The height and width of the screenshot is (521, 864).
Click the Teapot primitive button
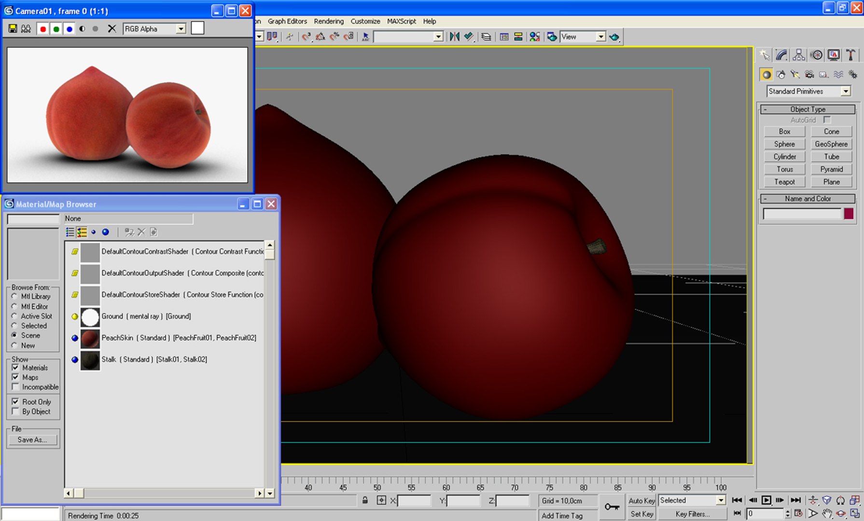click(x=784, y=182)
